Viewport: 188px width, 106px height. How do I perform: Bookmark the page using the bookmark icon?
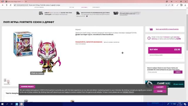[x=172, y=5]
